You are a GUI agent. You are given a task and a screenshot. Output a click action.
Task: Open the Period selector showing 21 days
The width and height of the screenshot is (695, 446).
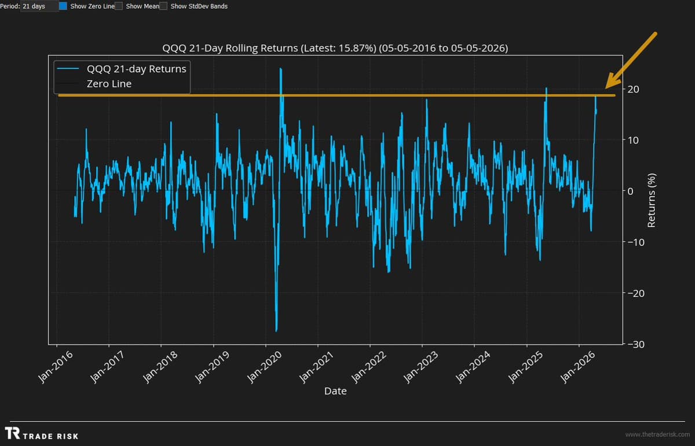pos(39,6)
